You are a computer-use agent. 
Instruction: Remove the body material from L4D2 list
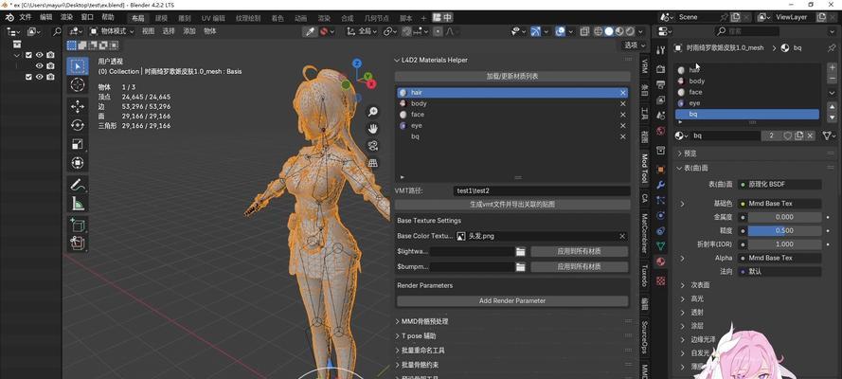pos(623,103)
